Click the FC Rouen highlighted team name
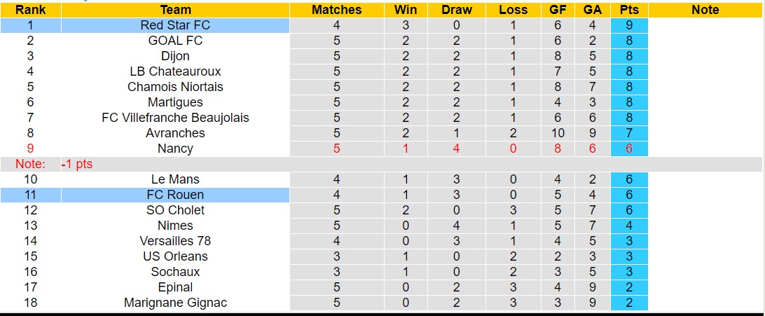The width and height of the screenshot is (765, 316). (x=175, y=195)
